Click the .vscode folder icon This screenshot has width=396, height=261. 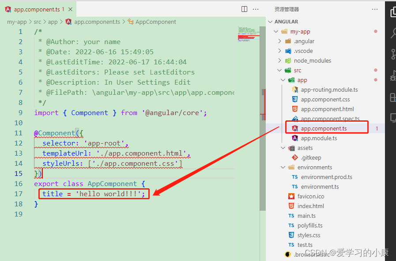tap(288, 51)
